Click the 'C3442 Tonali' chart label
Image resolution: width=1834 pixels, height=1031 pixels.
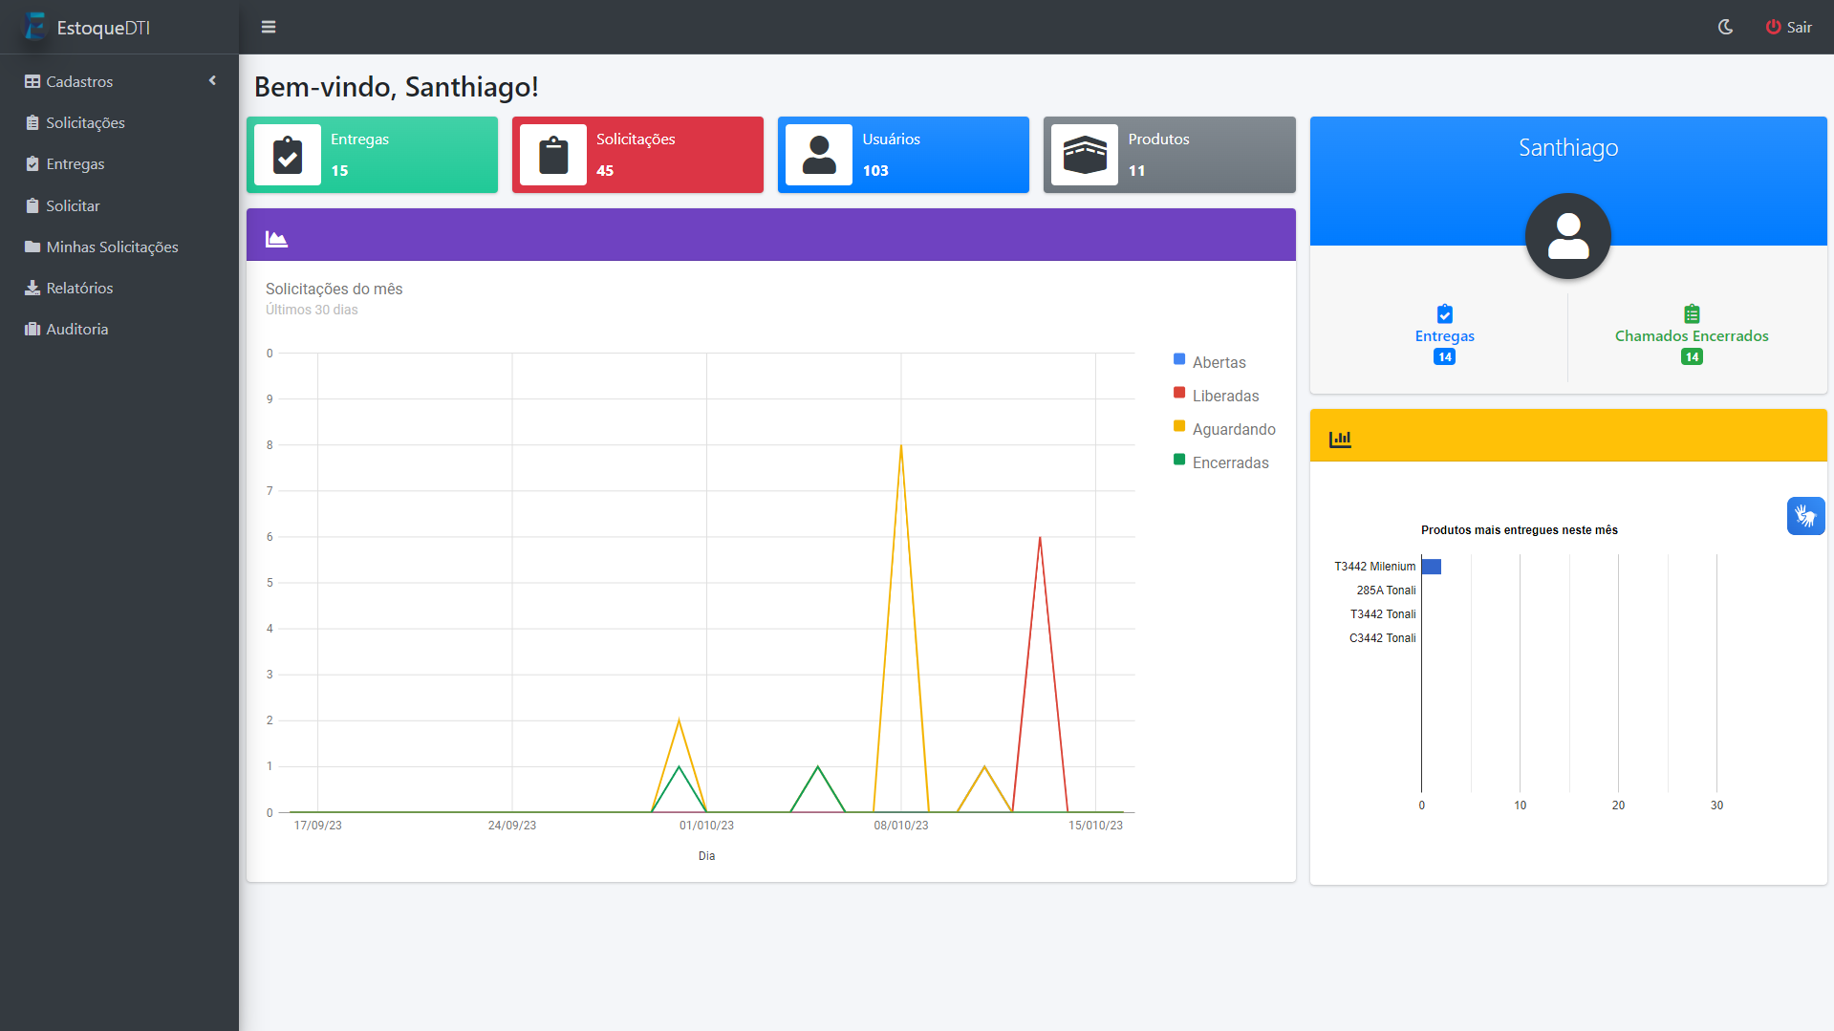(1382, 638)
